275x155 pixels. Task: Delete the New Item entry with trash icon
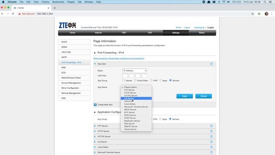211,64
